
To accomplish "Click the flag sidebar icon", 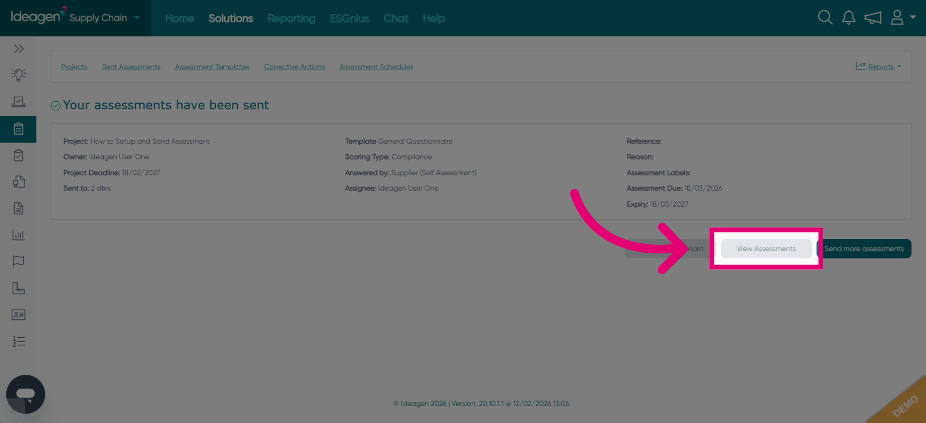I will coord(18,262).
